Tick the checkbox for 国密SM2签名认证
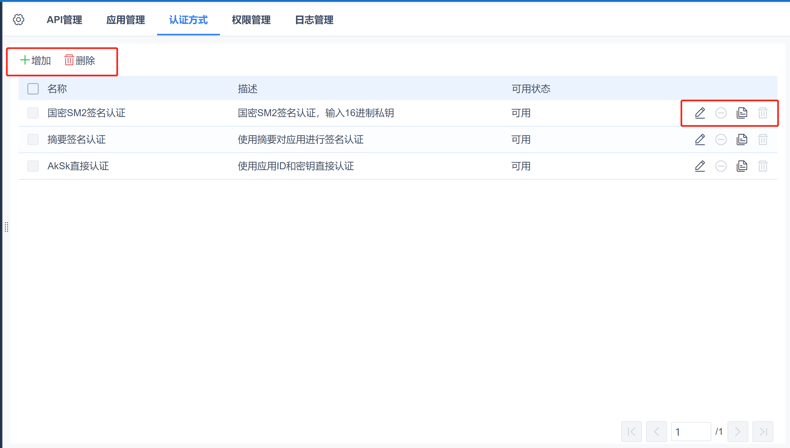Viewport: 790px width, 448px height. [x=33, y=113]
